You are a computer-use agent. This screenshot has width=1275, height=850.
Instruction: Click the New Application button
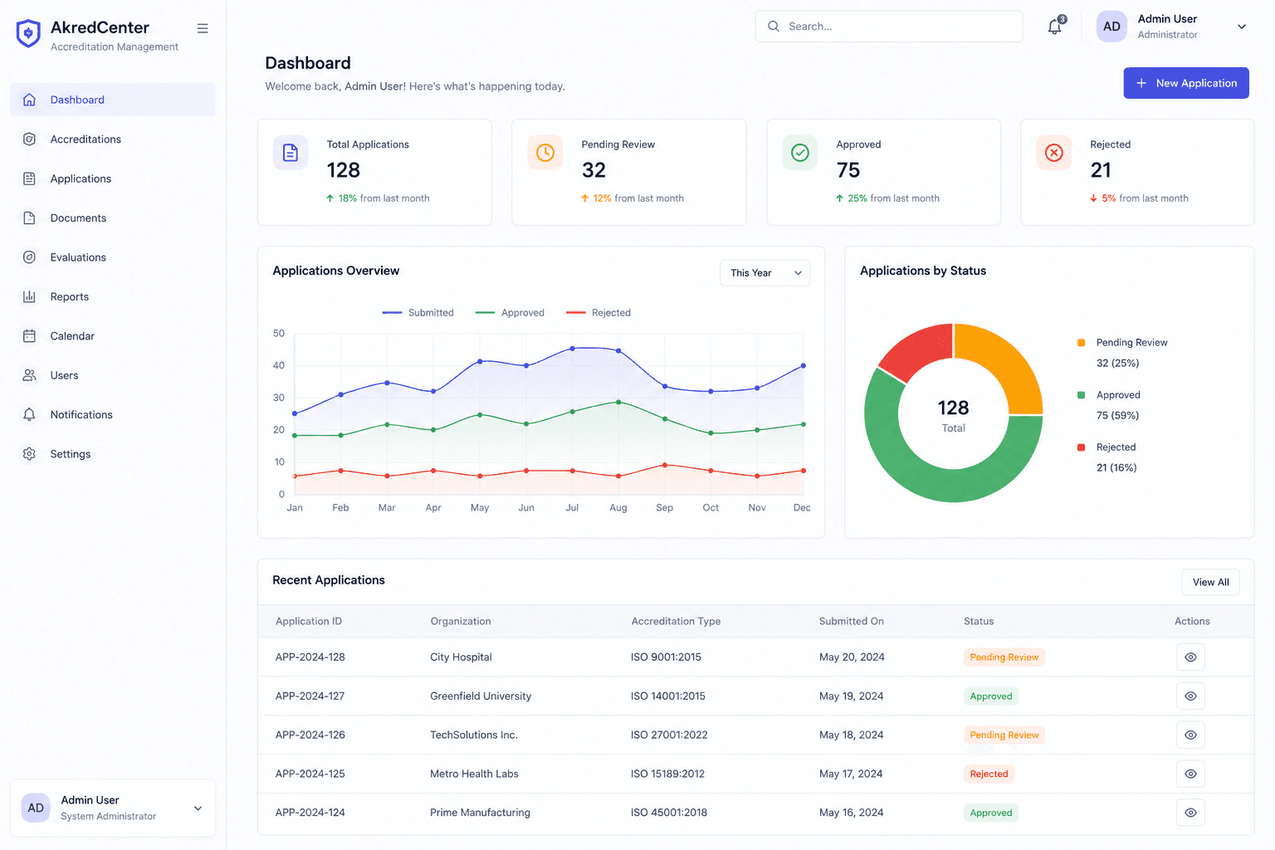click(x=1186, y=83)
